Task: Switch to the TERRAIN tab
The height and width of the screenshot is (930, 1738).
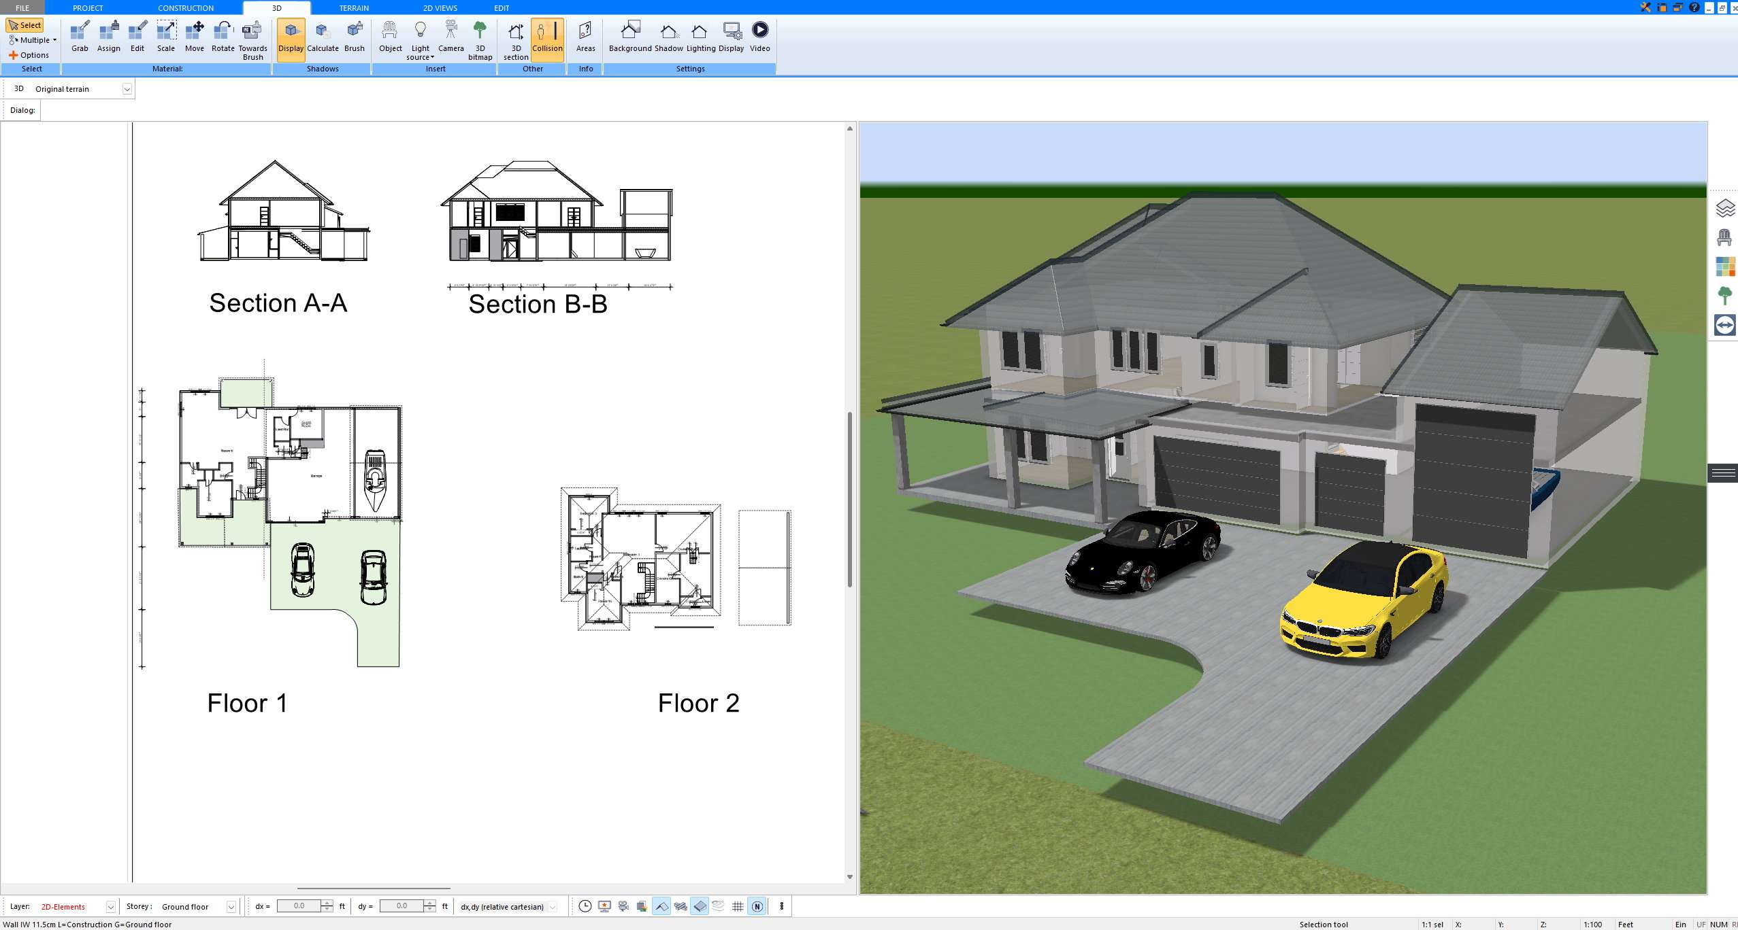Action: tap(354, 8)
